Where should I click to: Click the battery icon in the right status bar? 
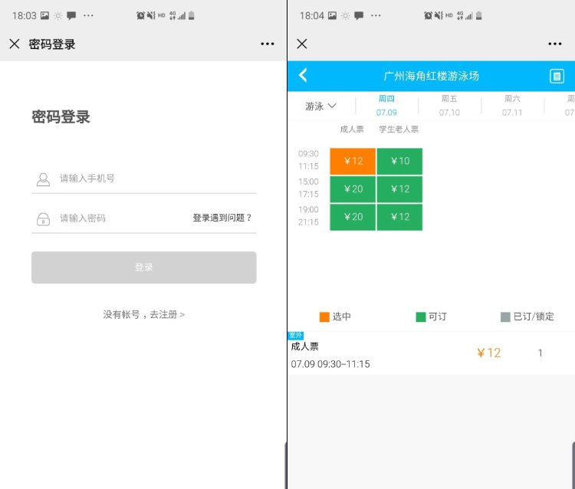pyautogui.click(x=478, y=15)
